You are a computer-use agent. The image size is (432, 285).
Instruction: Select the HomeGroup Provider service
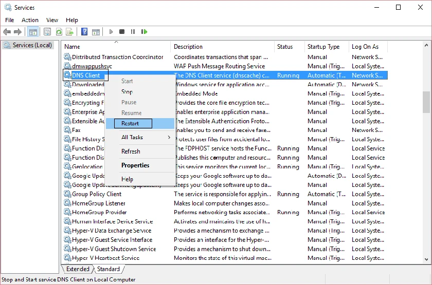click(225, 212)
